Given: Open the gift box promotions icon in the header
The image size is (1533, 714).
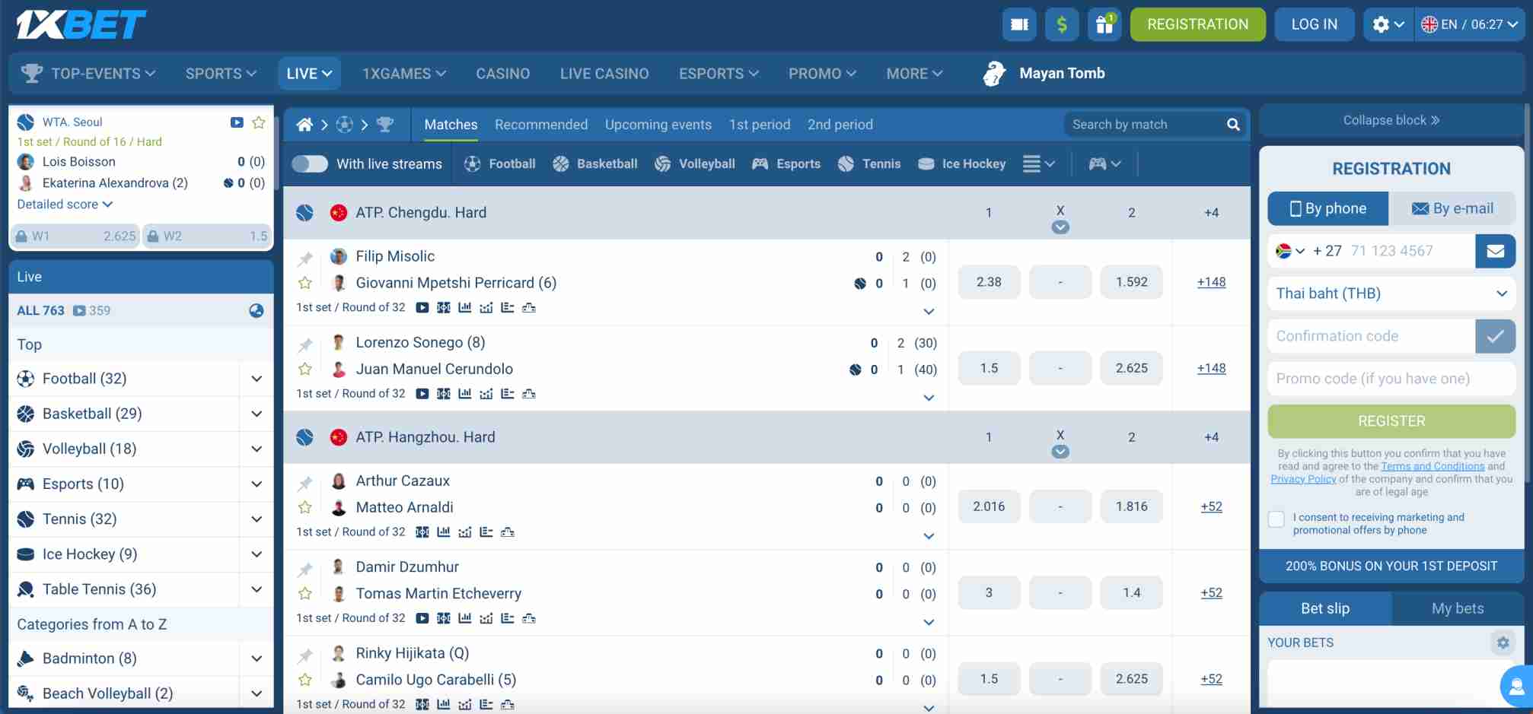Looking at the screenshot, I should coord(1104,24).
